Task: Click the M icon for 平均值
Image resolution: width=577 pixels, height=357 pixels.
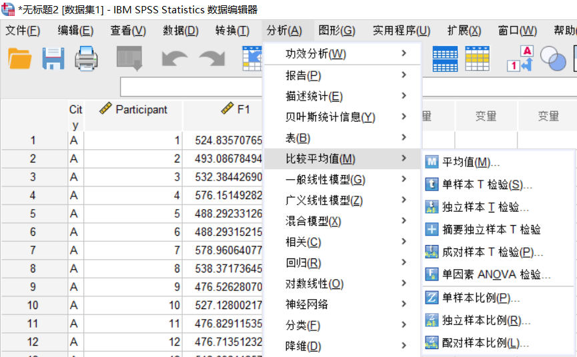Action: tap(432, 162)
